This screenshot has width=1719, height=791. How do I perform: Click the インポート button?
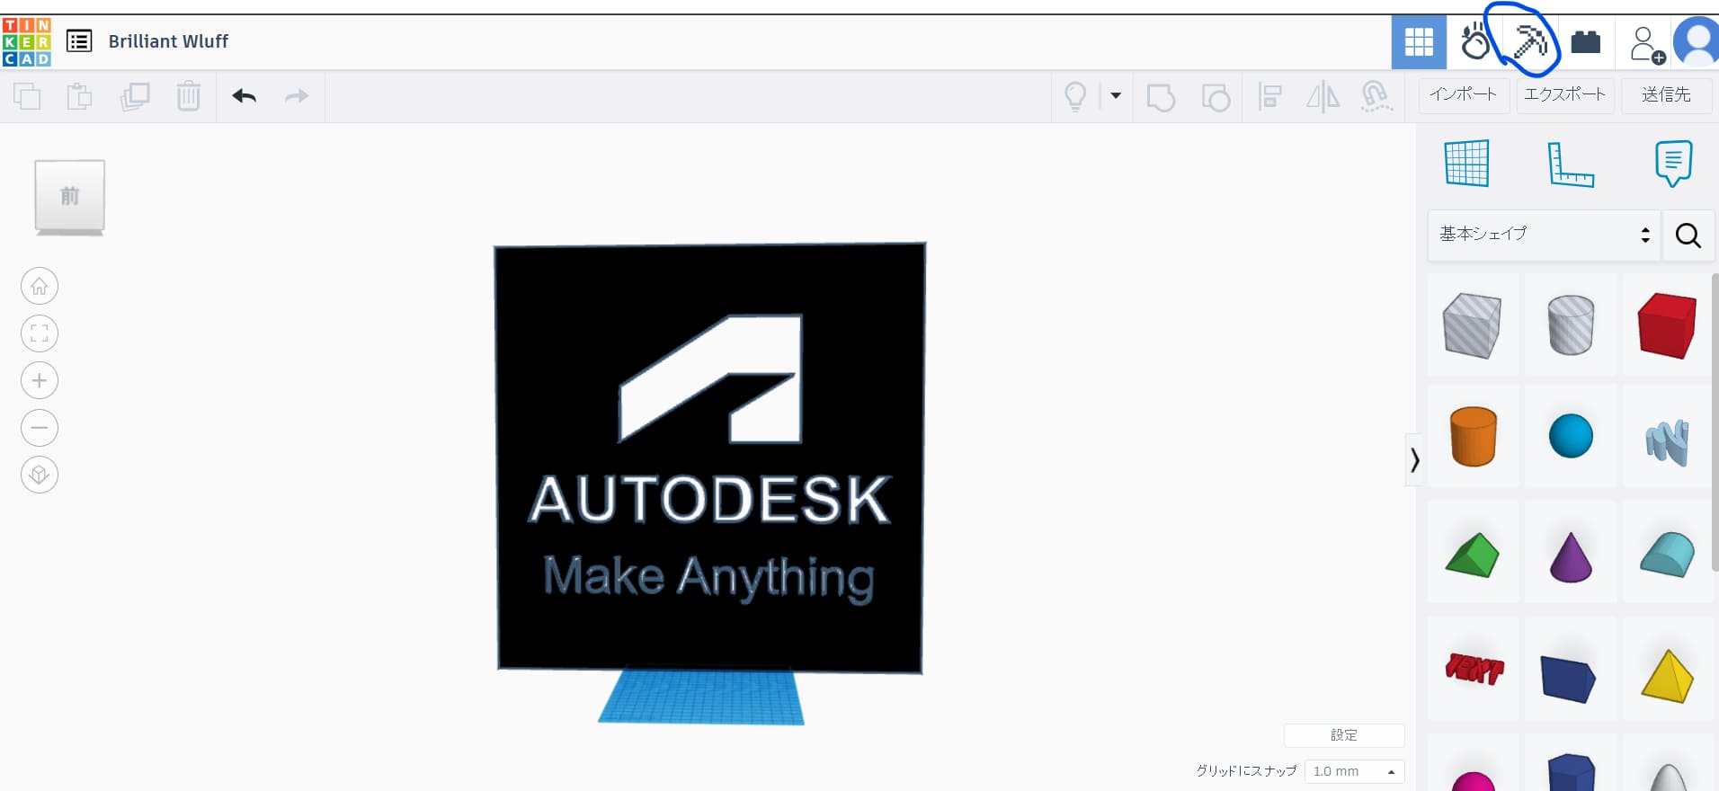click(x=1463, y=94)
